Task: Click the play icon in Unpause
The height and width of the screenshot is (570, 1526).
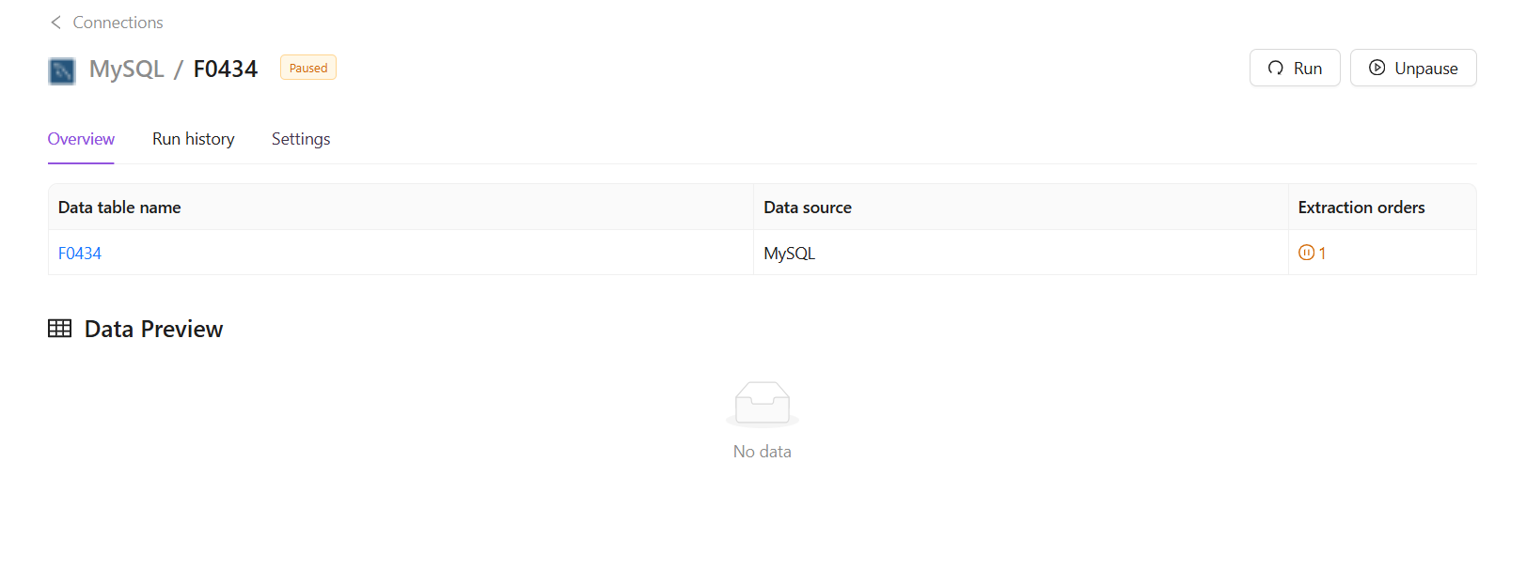Action: [1377, 68]
